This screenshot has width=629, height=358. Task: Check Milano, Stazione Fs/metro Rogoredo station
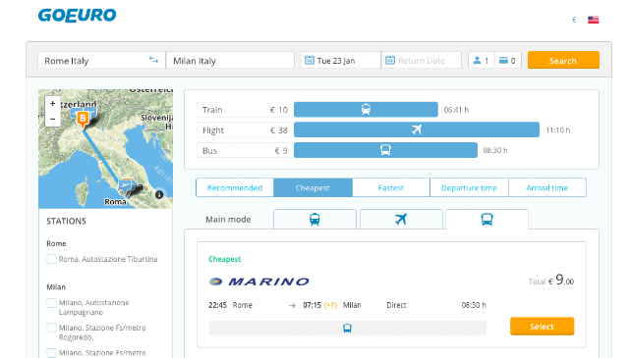51,328
